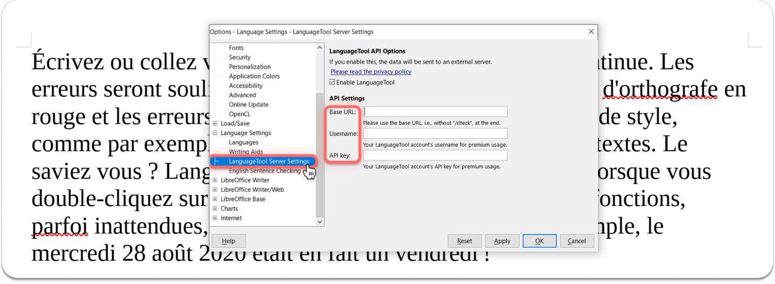775x284 pixels.
Task: Select Fonts in the options tree
Action: [x=236, y=48]
